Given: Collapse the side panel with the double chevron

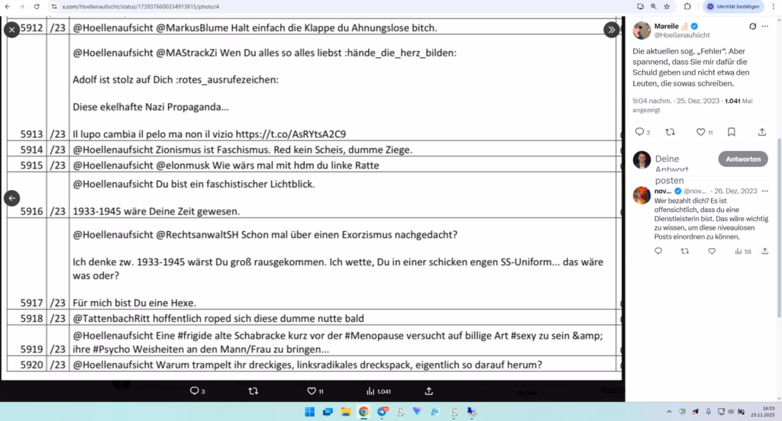Looking at the screenshot, I should (x=611, y=30).
